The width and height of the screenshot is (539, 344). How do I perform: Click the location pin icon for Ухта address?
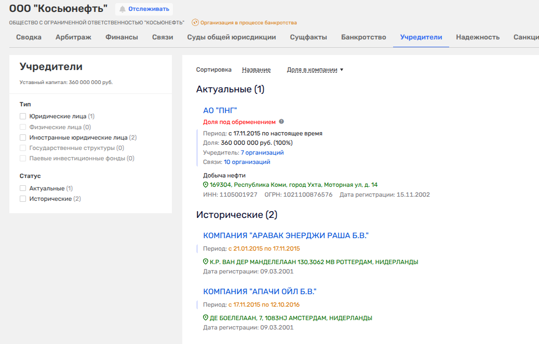206,185
